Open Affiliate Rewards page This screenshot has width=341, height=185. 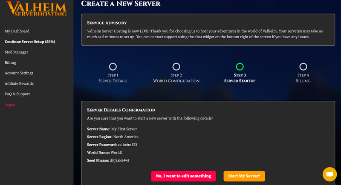click(19, 83)
